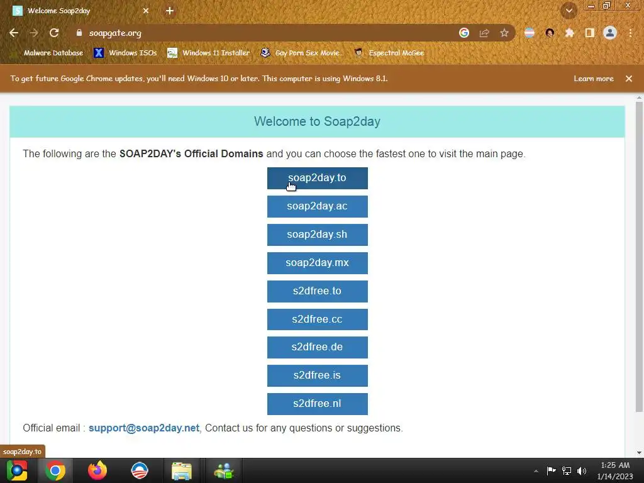Open File Explorer from taskbar
Viewport: 644px width, 483px height.
tap(182, 471)
